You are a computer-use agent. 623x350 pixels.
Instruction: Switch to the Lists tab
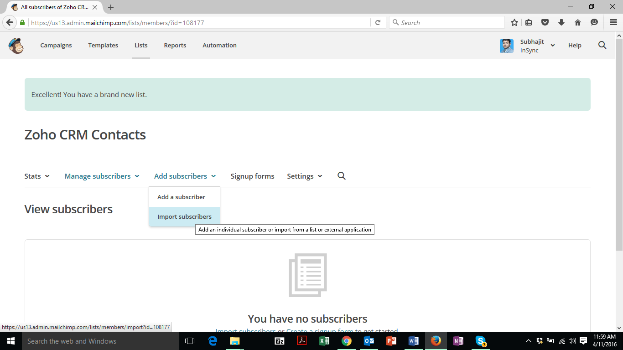[141, 45]
